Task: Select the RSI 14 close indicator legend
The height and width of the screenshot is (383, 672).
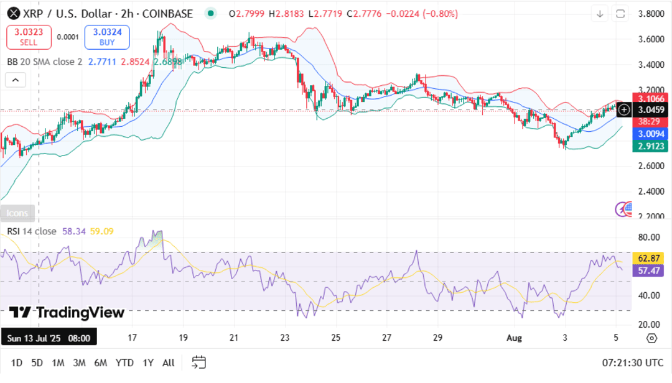Action: (x=32, y=231)
